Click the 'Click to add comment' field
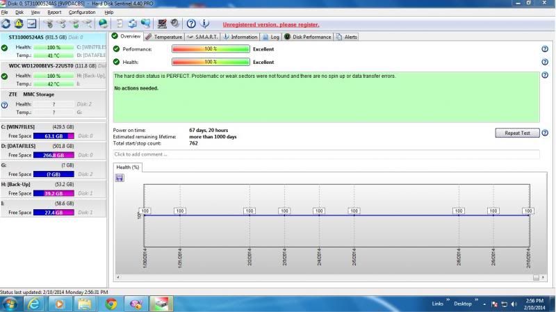 [x=326, y=154]
